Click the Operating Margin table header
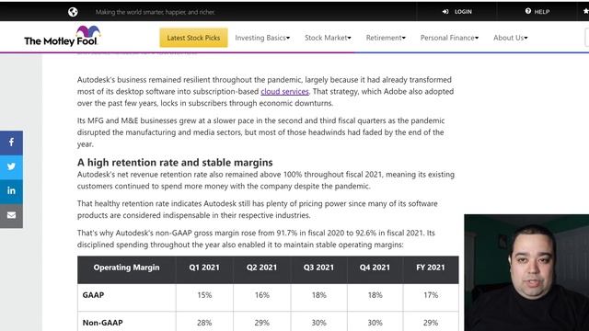Viewport: 589px width, 331px height. (x=127, y=268)
